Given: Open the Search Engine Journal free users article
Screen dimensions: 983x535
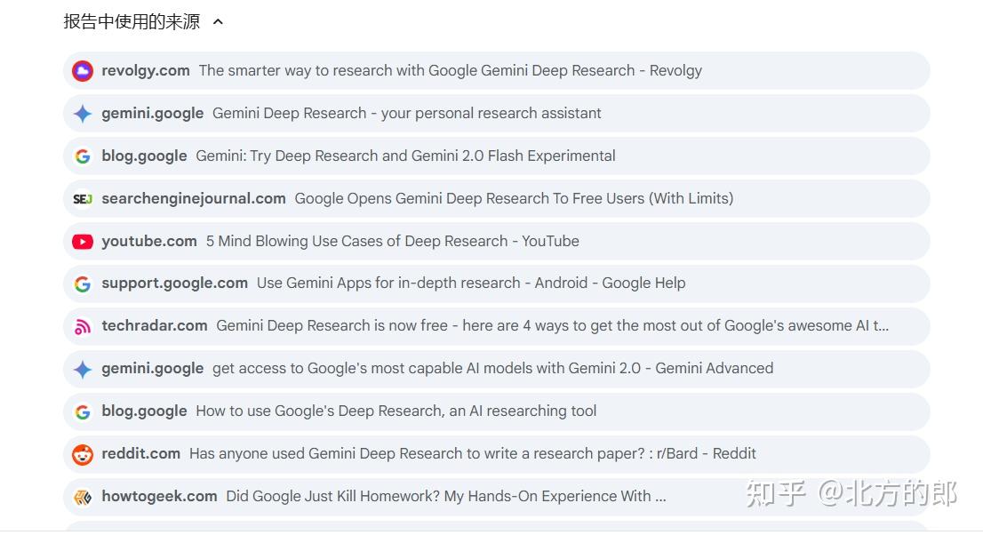Looking at the screenshot, I should tap(513, 198).
